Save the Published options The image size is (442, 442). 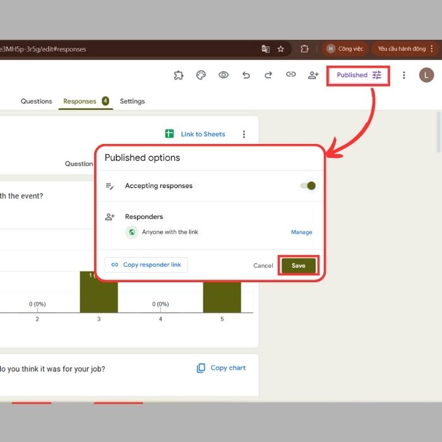click(x=299, y=266)
